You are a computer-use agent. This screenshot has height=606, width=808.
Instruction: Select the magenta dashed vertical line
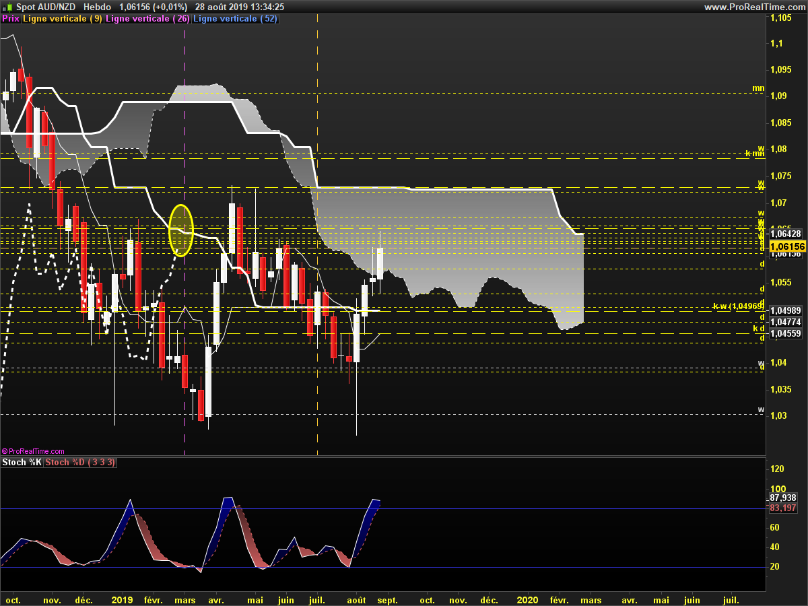click(184, 236)
